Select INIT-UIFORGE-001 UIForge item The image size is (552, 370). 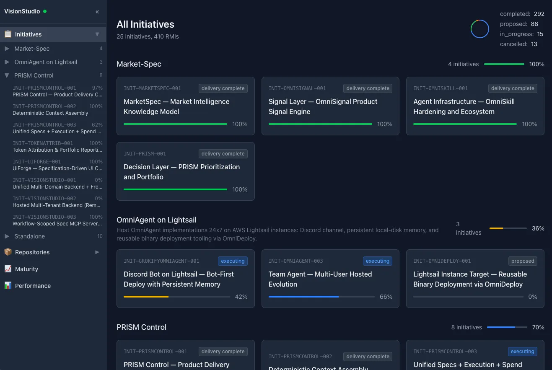click(57, 165)
